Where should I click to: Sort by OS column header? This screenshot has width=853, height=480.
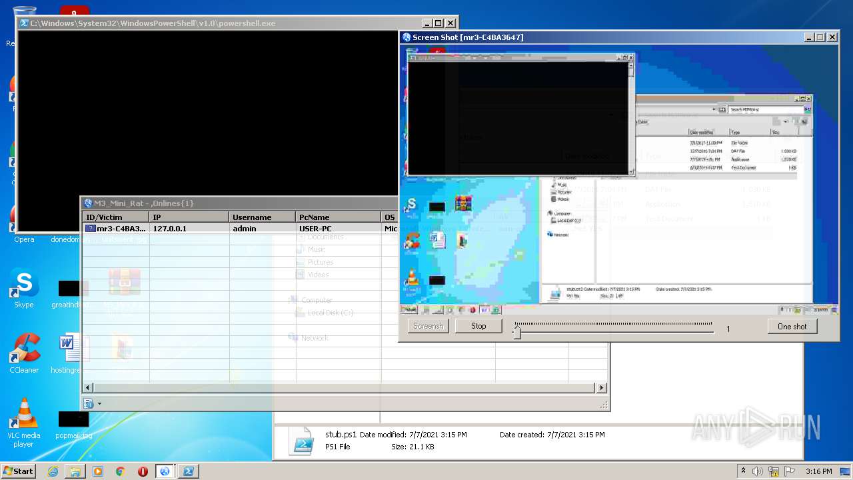click(x=390, y=217)
